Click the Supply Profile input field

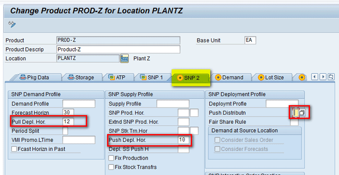pos(173,104)
